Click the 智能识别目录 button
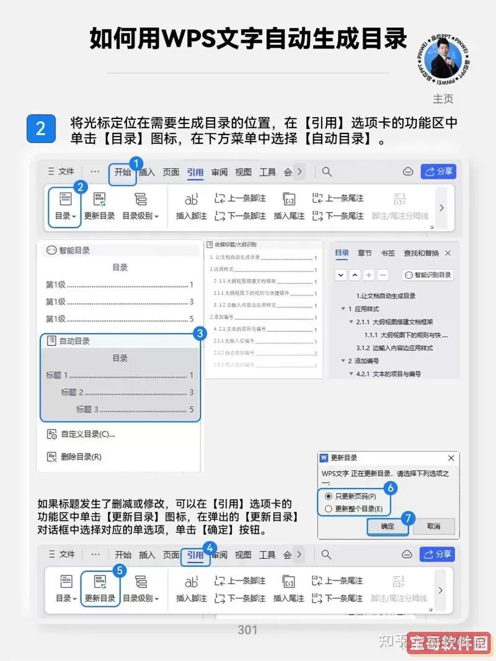 coord(427,275)
